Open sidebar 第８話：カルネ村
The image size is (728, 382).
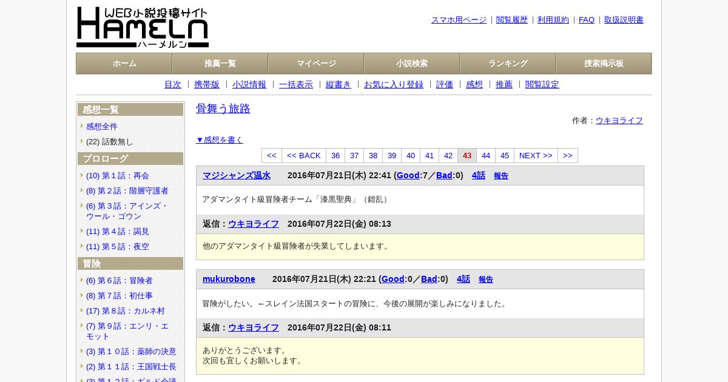pos(126,310)
